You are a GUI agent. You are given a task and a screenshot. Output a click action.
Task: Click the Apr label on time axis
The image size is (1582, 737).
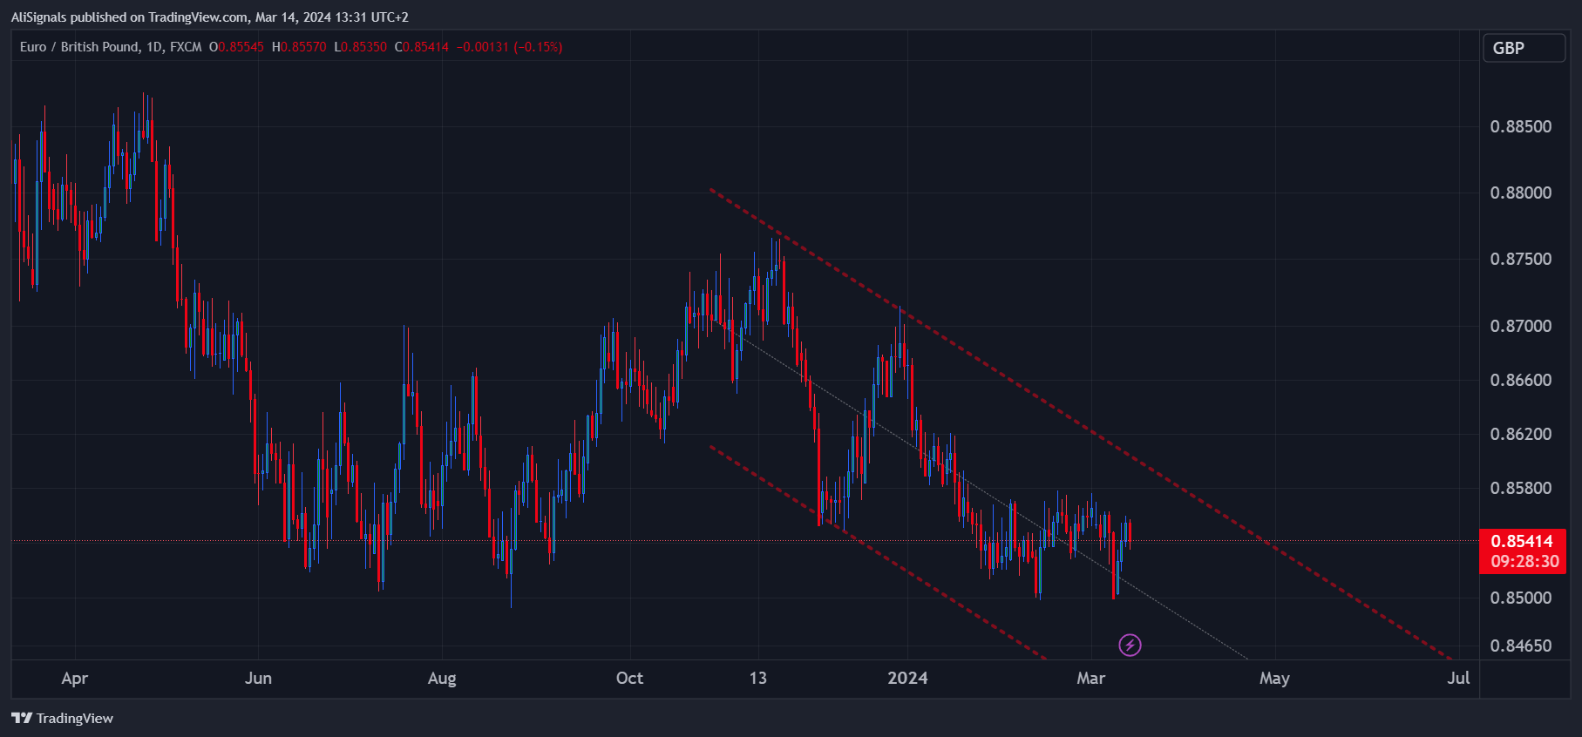click(75, 679)
